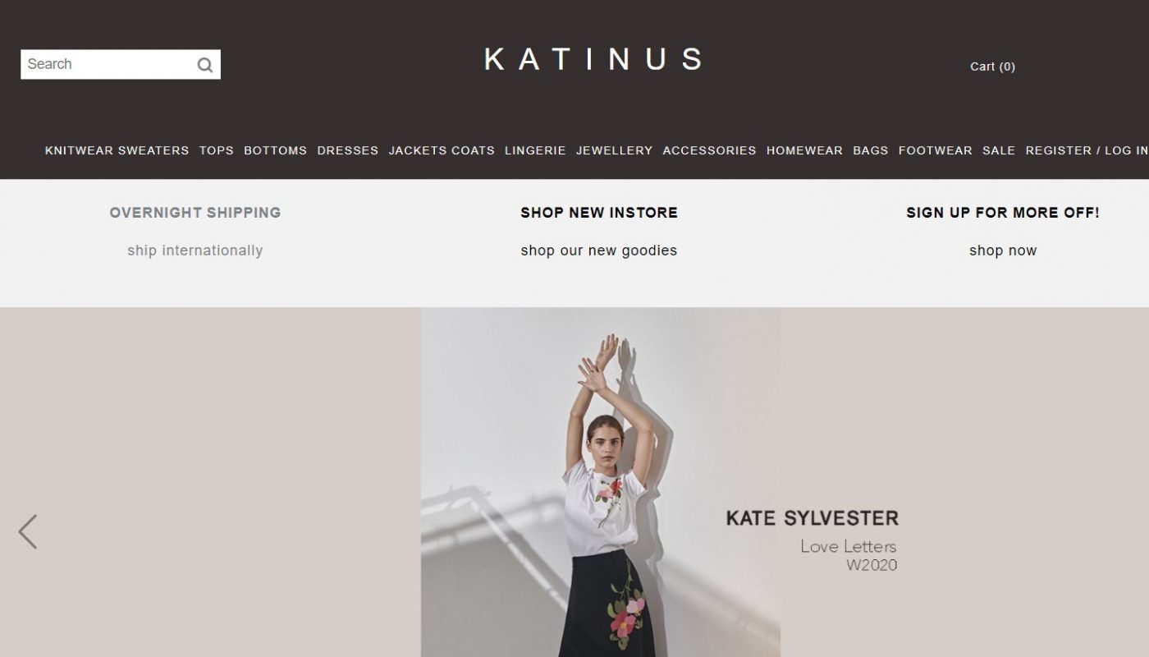Open the Dresses menu item
Screen dimensions: 1149x657
(348, 150)
